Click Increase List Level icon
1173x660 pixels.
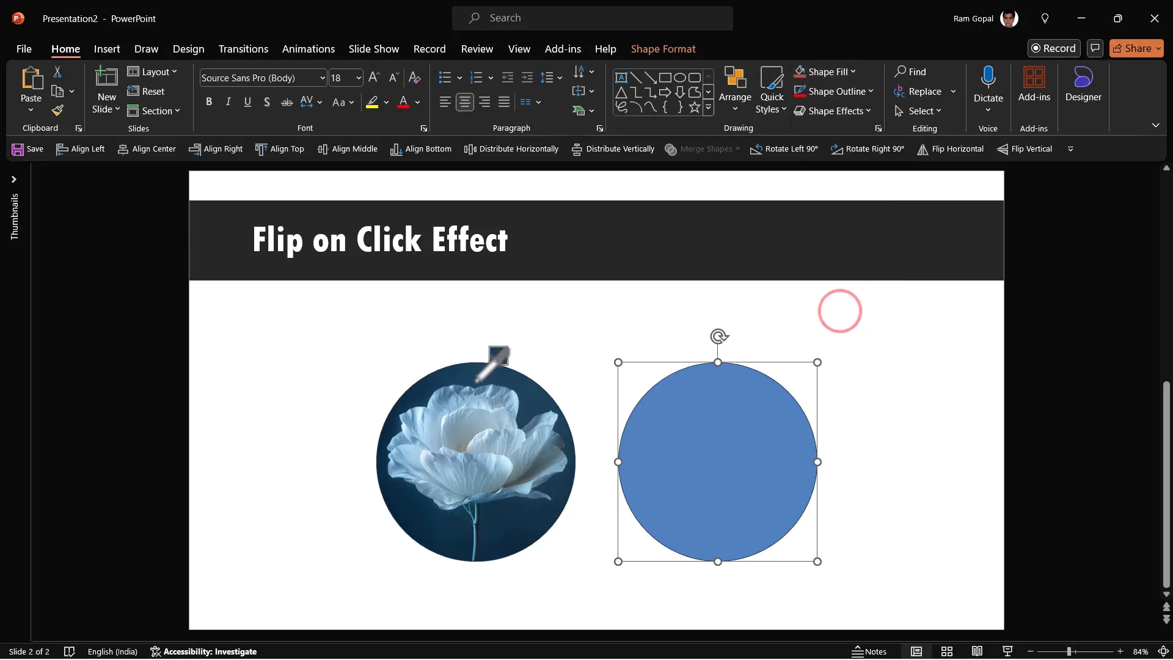(x=527, y=78)
